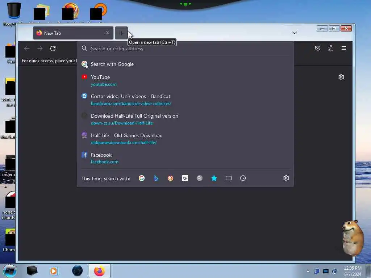This screenshot has width=371, height=278.
Task: Click the "For quick access, place your" text
Action: tap(49, 61)
